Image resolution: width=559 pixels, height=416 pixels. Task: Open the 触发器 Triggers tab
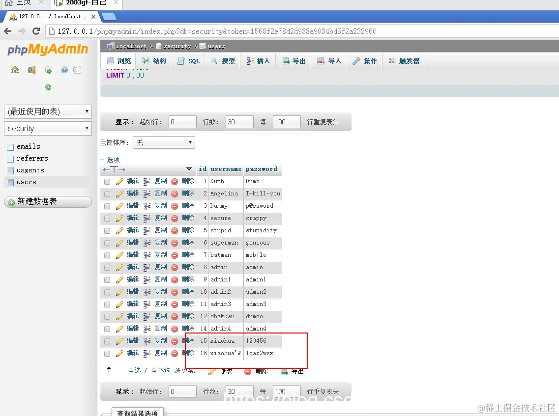point(404,61)
